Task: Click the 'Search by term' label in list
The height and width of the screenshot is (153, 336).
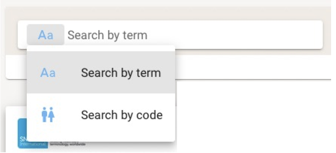Action: [121, 73]
